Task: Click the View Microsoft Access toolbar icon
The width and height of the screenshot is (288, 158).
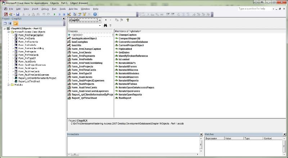Action: pos(6,14)
